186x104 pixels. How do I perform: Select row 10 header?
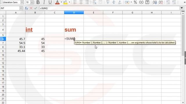click(x=3, y=55)
